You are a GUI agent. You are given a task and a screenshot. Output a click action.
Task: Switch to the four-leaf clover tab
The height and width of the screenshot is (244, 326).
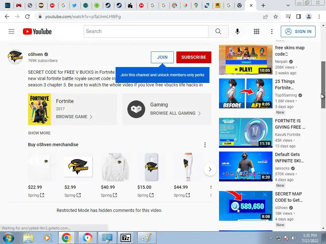pos(97,5)
